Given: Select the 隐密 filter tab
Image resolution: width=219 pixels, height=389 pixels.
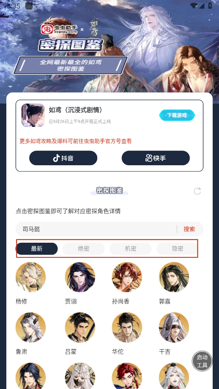Looking at the screenshot, I should tap(177, 249).
